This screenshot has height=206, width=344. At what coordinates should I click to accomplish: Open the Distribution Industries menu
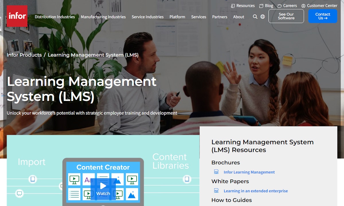click(54, 17)
